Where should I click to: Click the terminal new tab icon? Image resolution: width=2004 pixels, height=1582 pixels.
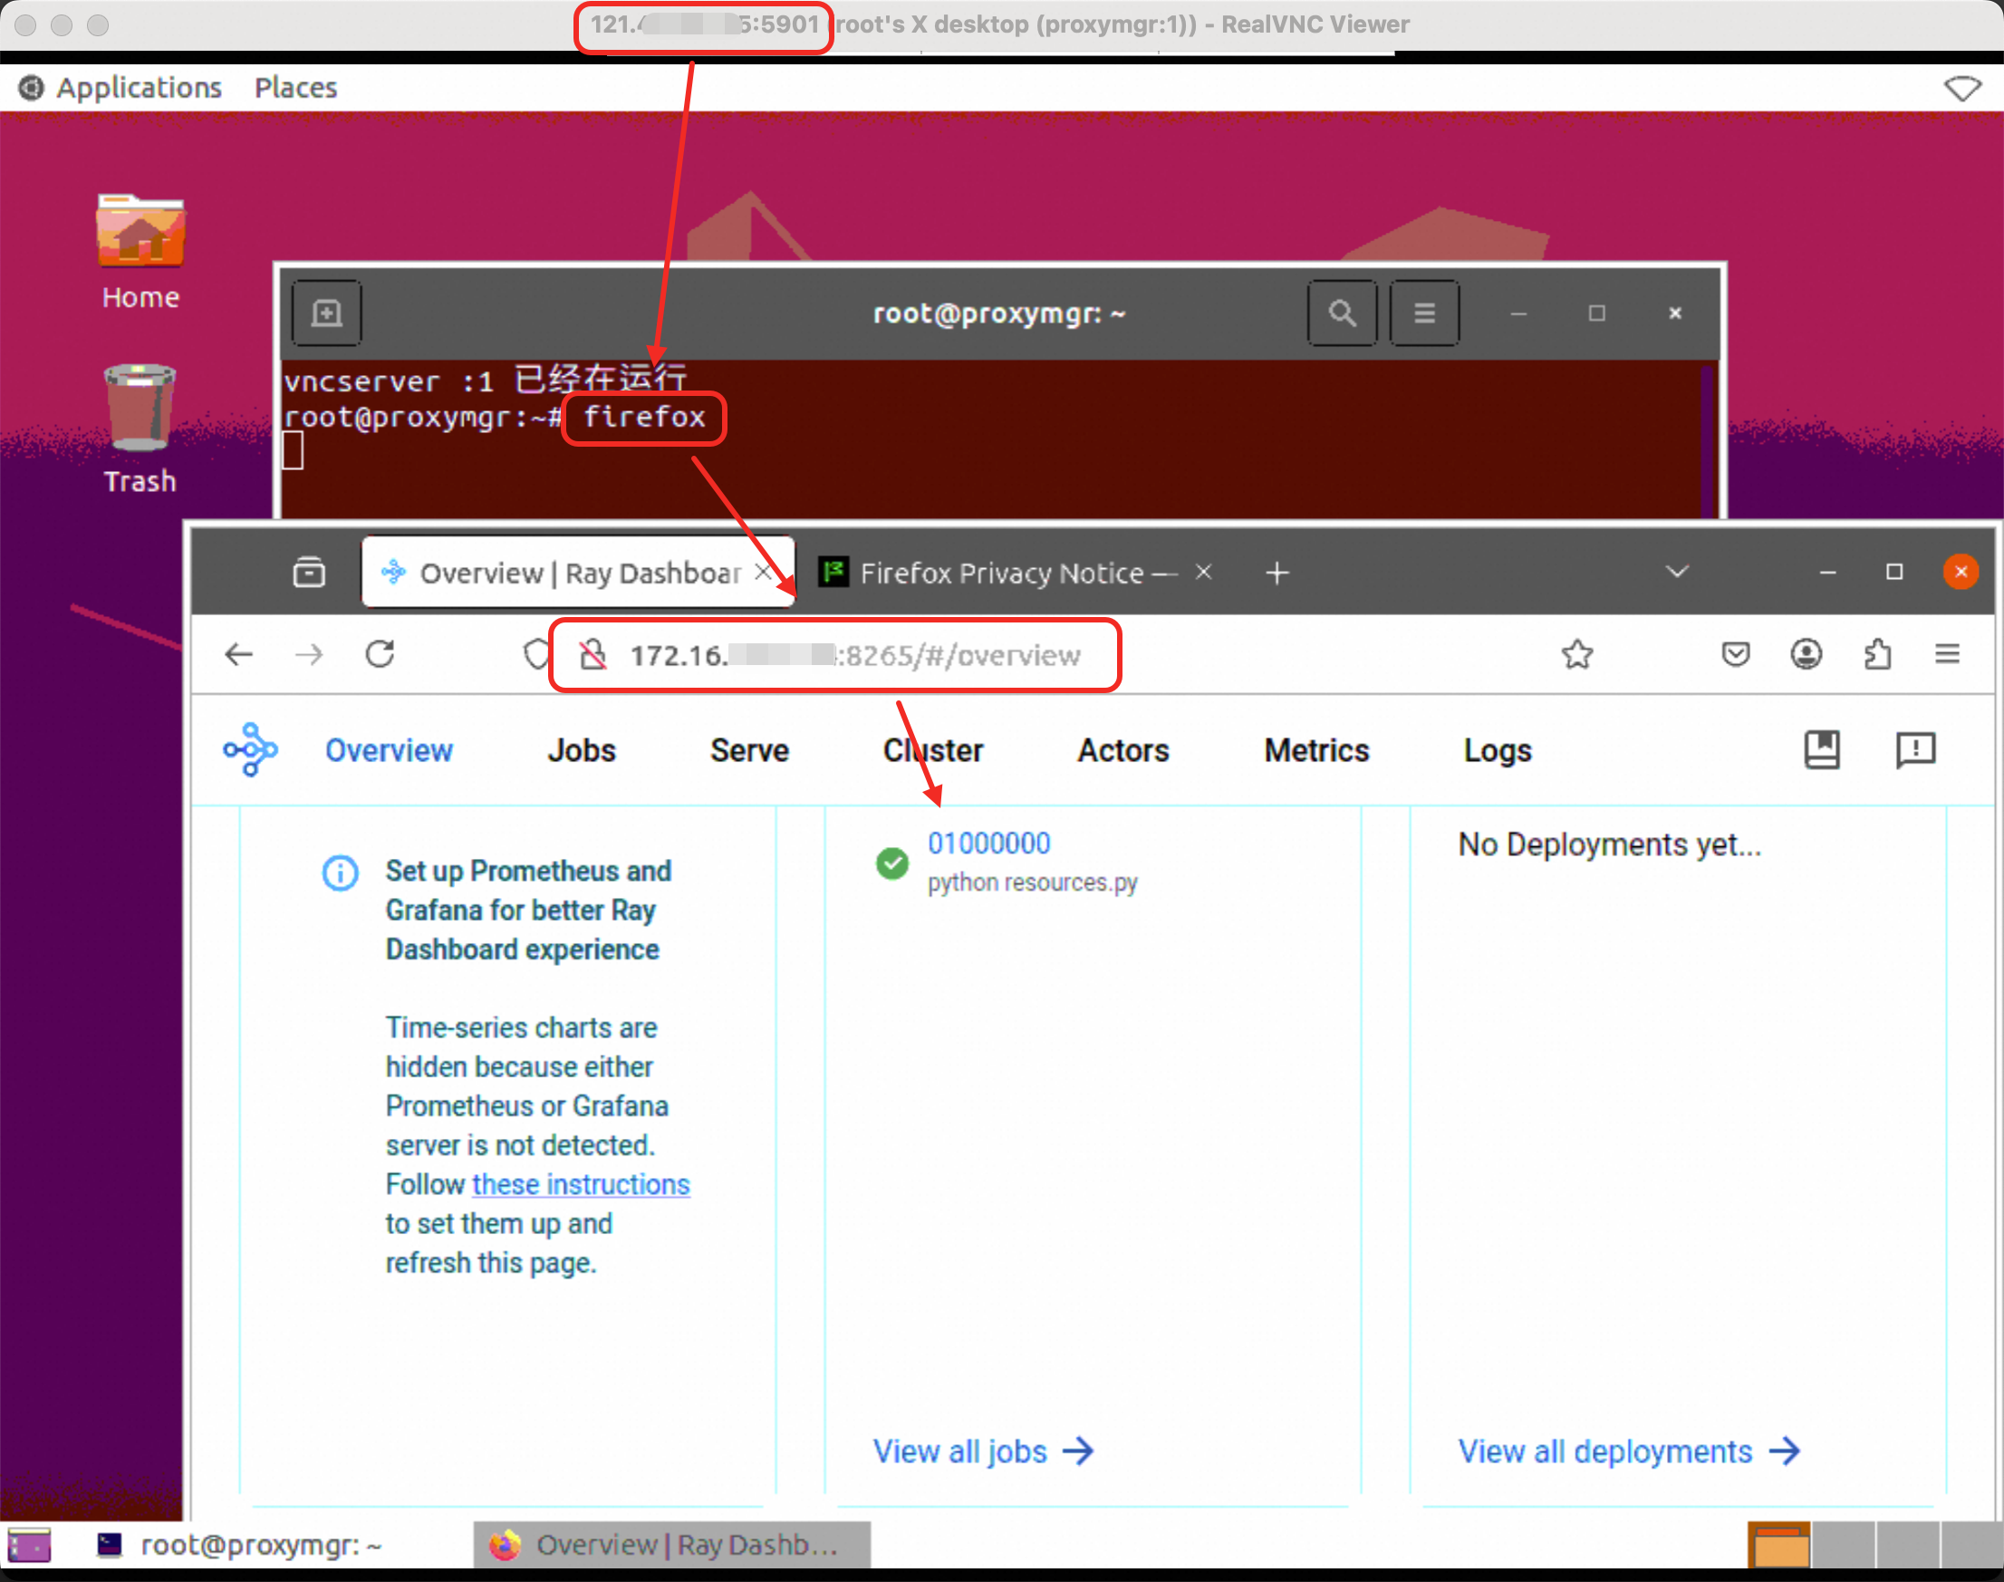tap(326, 314)
